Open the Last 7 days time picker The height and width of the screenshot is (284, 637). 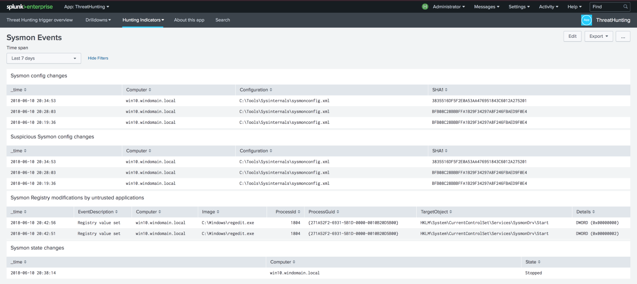[44, 58]
